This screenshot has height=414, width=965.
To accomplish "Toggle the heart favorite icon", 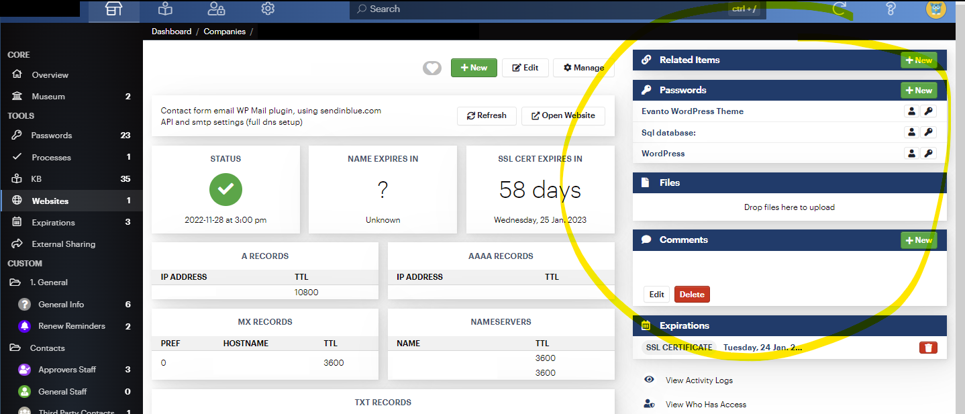I will 432,68.
